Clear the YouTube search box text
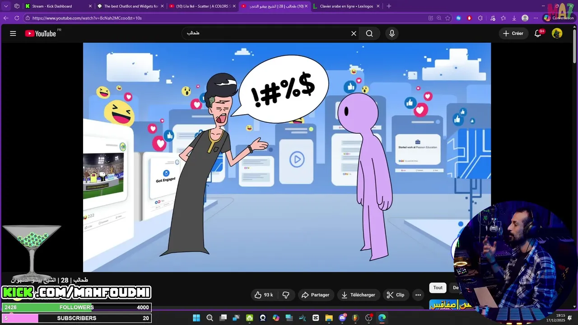Image resolution: width=578 pixels, height=325 pixels. [x=354, y=33]
